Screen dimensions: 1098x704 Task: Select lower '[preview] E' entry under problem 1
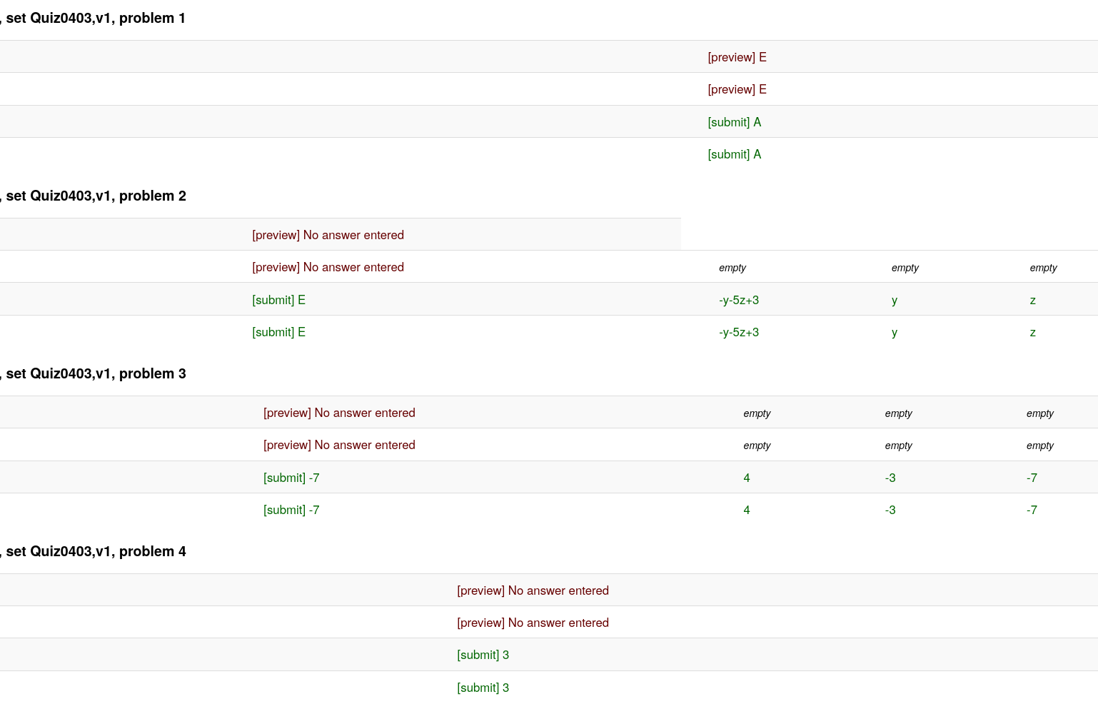(x=737, y=89)
